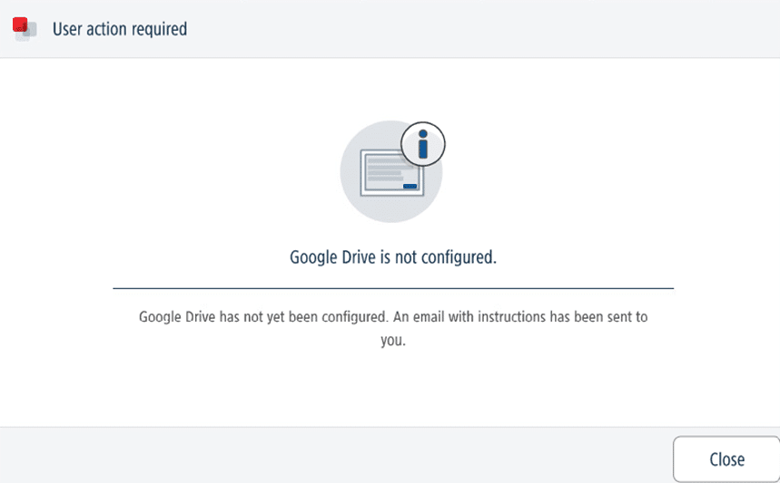Click the 'Google Drive is not configured.' heading
780x483 pixels.
pos(393,257)
